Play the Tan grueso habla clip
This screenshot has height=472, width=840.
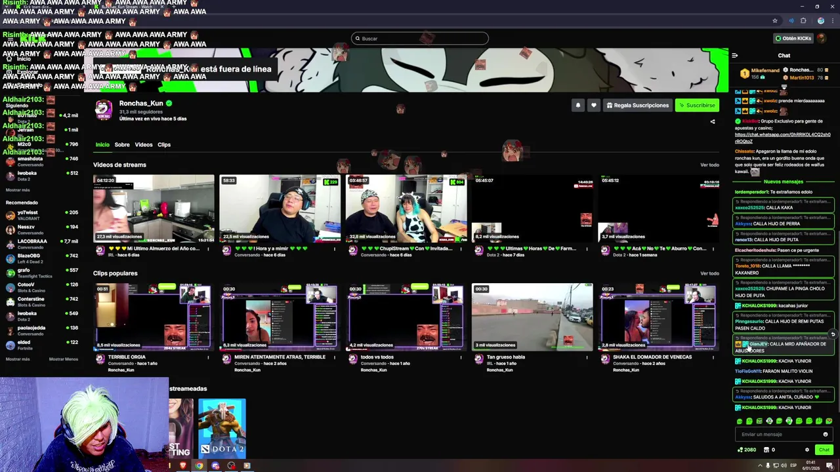coord(532,317)
